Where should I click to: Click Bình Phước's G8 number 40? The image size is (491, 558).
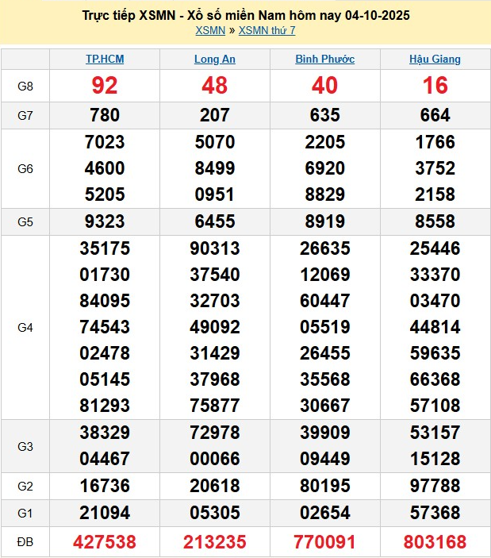pyautogui.click(x=324, y=86)
